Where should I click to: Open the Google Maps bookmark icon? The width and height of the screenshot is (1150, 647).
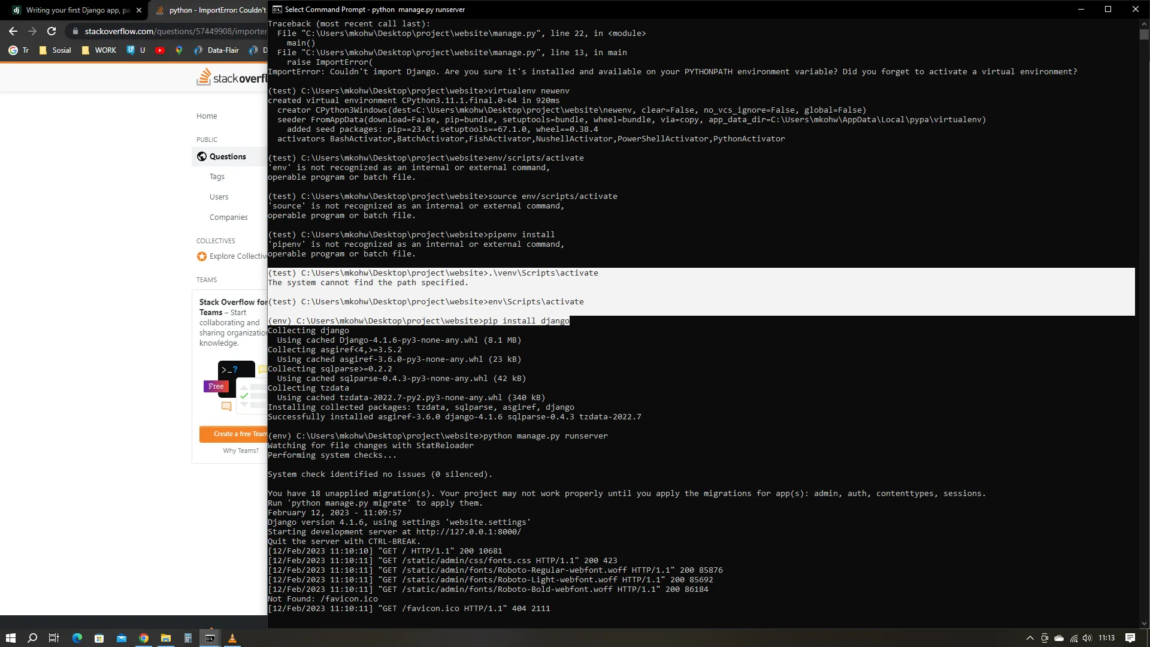click(178, 50)
